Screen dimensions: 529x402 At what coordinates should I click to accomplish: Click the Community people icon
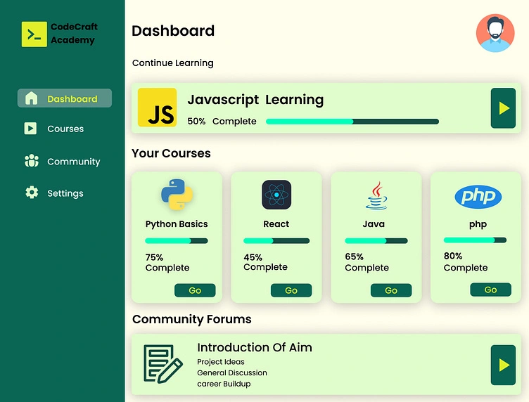tap(32, 161)
